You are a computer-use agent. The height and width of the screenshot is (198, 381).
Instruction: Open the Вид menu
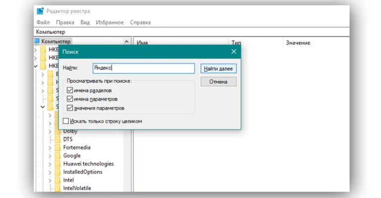(x=85, y=22)
